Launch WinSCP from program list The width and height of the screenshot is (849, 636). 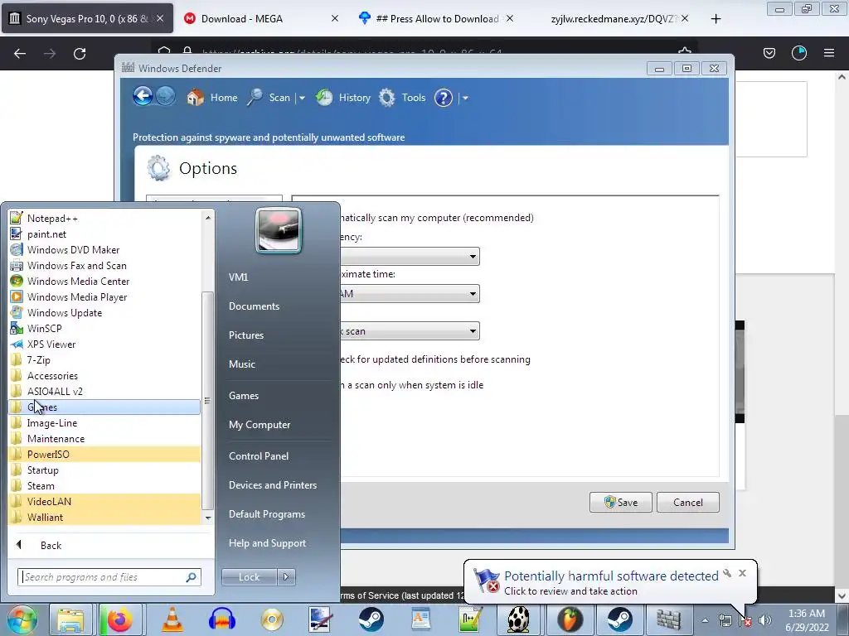point(104,328)
